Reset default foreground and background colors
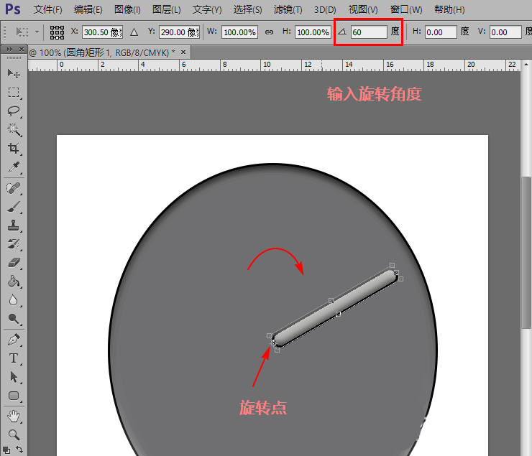Image resolution: width=532 pixels, height=456 pixels. (x=6, y=450)
